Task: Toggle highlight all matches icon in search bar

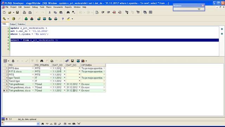Action: tap(56, 124)
